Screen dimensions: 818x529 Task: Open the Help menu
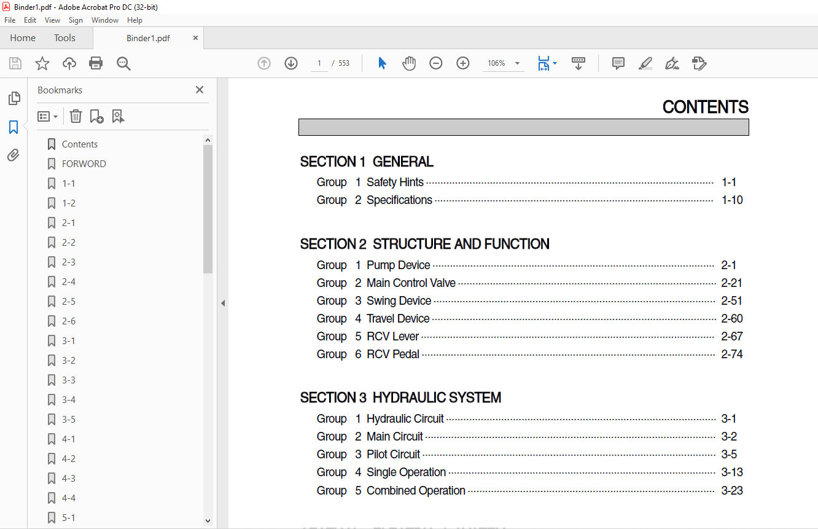(x=134, y=20)
